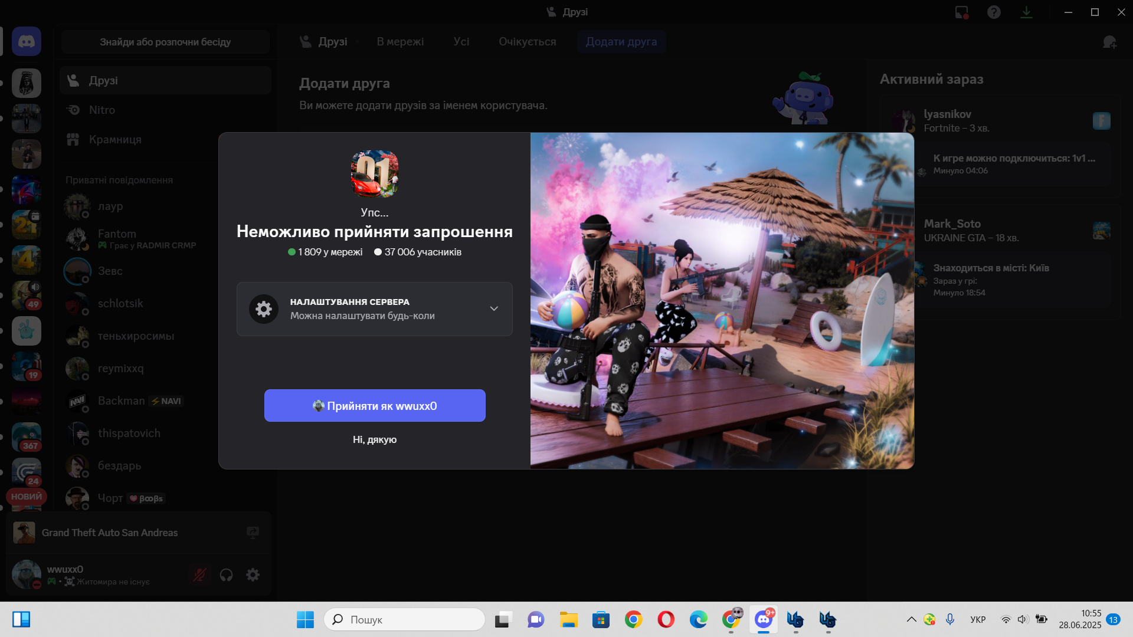Switch to the "Усі" friends tab

click(461, 42)
